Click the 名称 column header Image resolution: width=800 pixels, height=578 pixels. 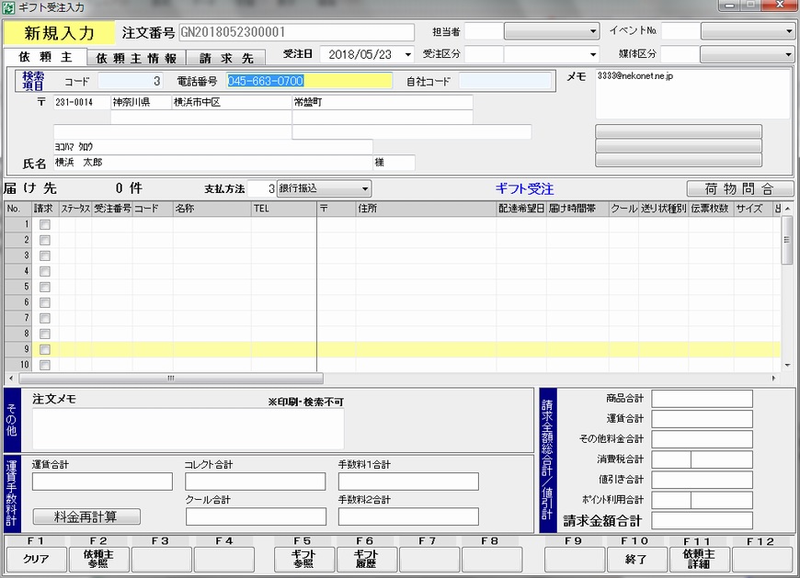[211, 209]
